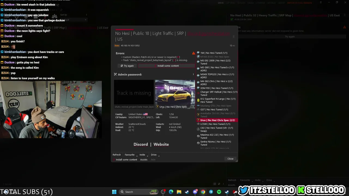
Task: Select the G37 No Hesi Tuned entry
Action: pos(217,109)
